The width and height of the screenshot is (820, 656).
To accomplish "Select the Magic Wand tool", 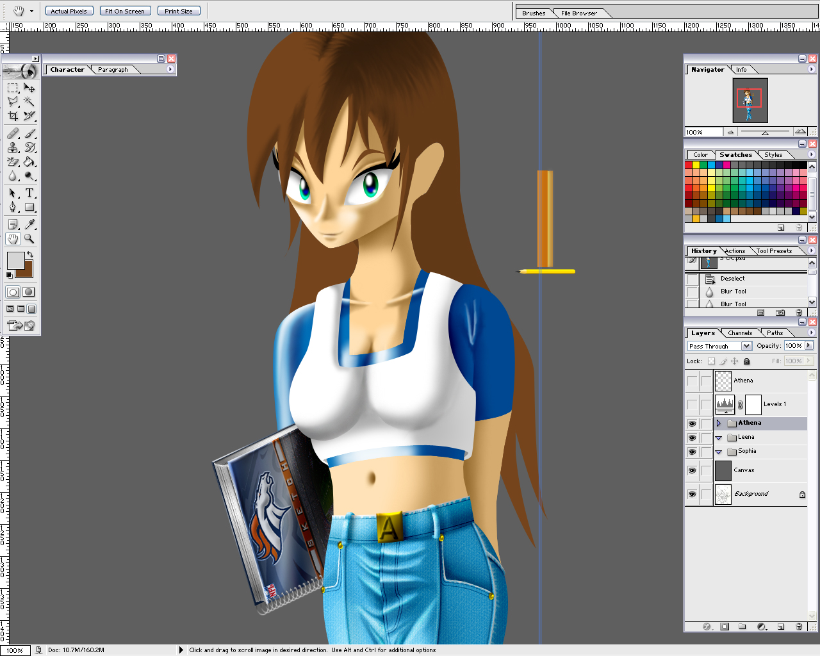I will [29, 102].
